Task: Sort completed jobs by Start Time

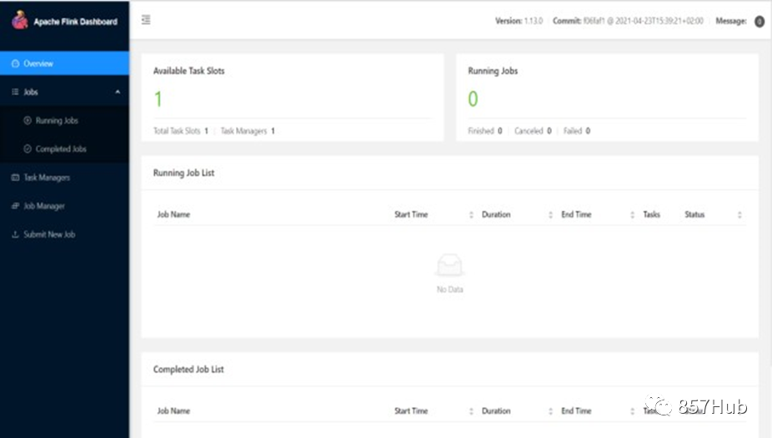Action: [471, 411]
